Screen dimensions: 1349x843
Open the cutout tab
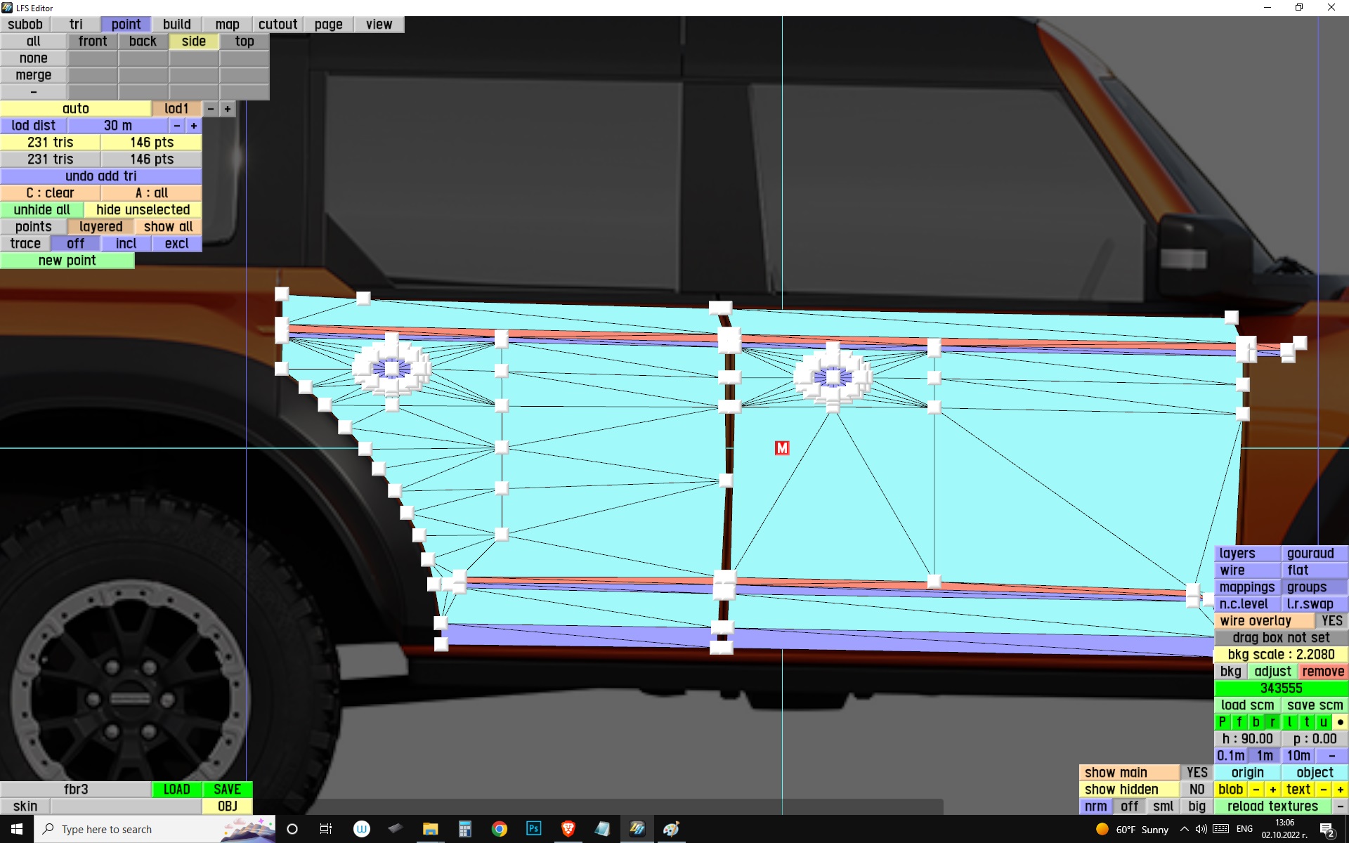click(278, 25)
